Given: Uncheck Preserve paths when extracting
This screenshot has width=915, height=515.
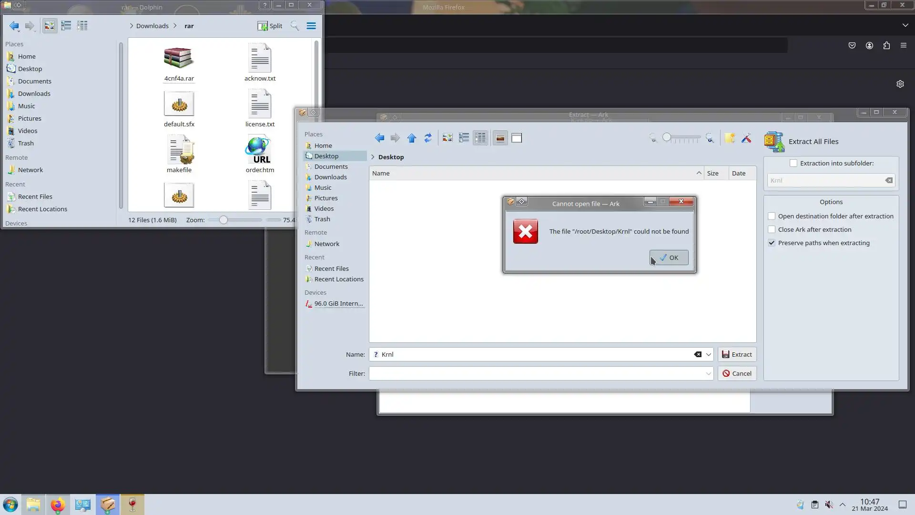Looking at the screenshot, I should (772, 243).
